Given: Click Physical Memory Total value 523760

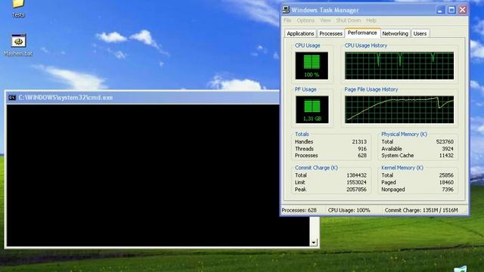Looking at the screenshot, I should point(445,141).
